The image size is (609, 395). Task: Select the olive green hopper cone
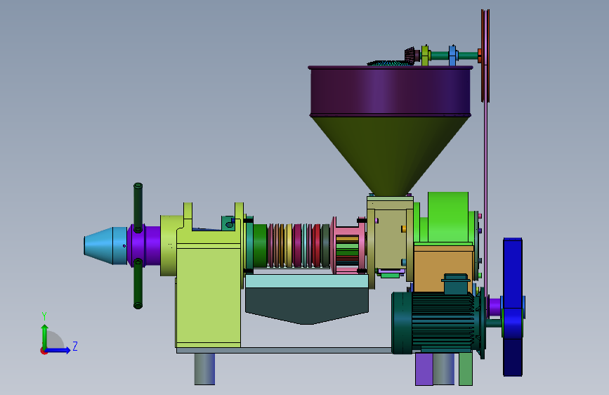pos(390,155)
